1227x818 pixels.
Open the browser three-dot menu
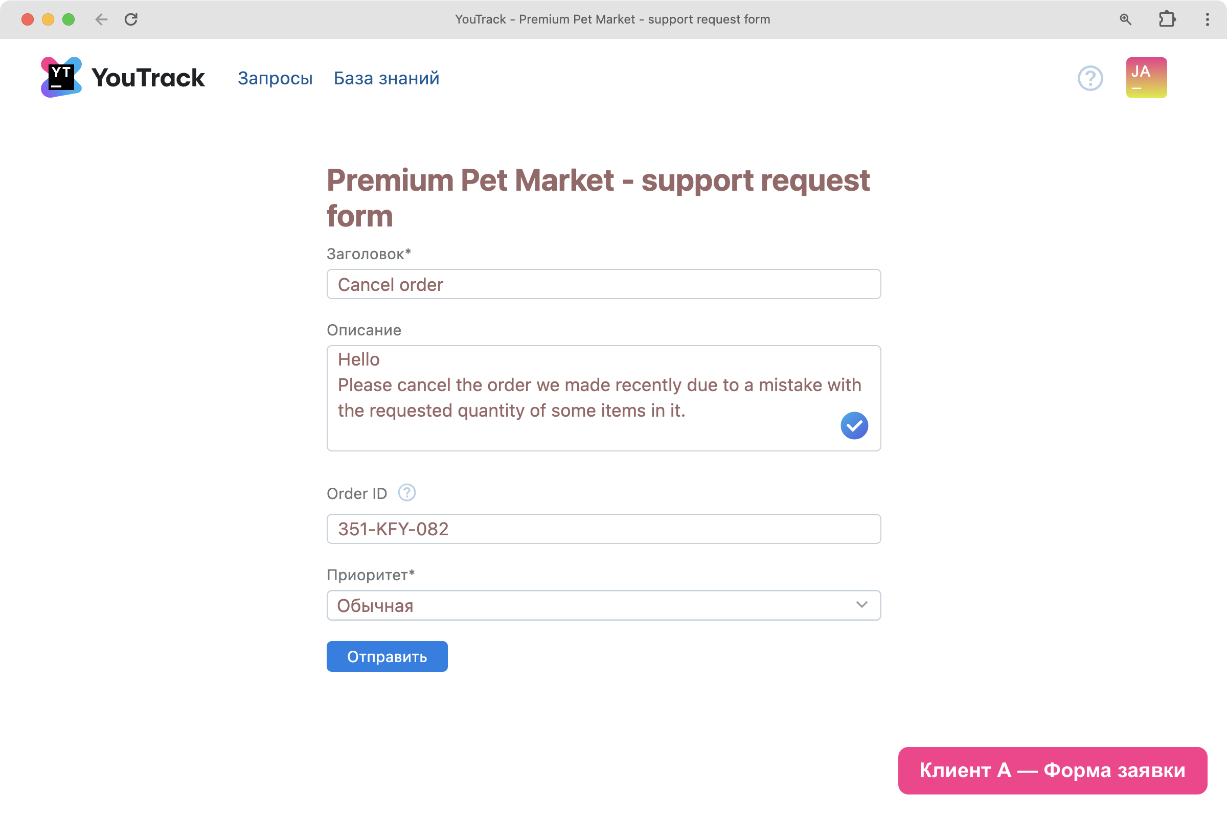click(1207, 19)
